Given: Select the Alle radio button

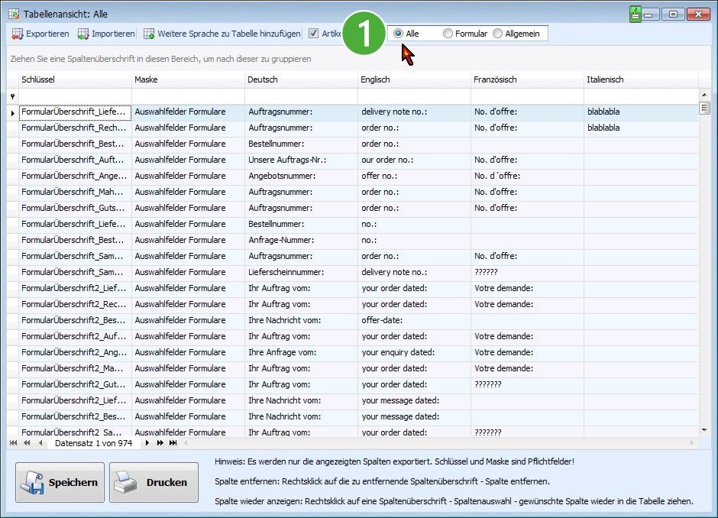Looking at the screenshot, I should coord(398,34).
